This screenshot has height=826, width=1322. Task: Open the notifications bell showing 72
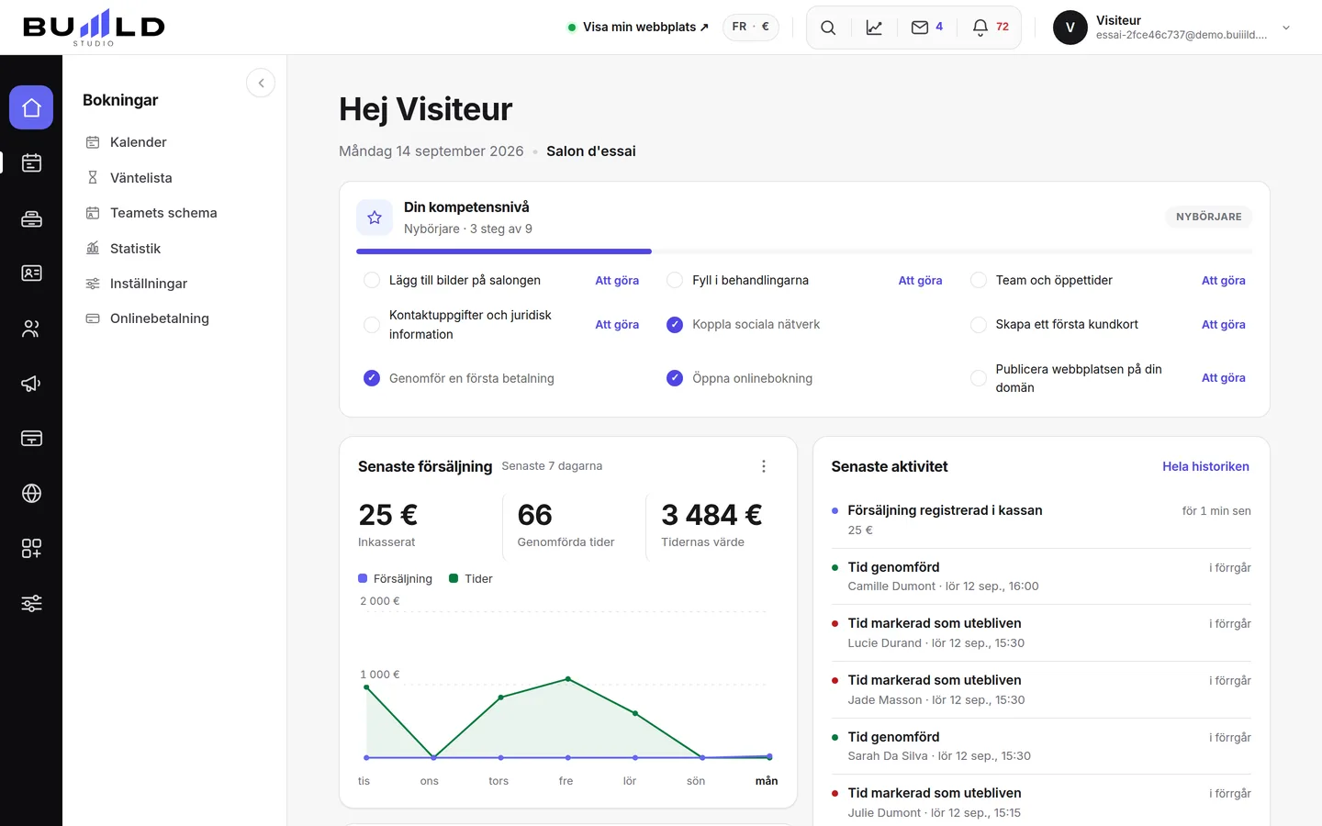pyautogui.click(x=991, y=28)
